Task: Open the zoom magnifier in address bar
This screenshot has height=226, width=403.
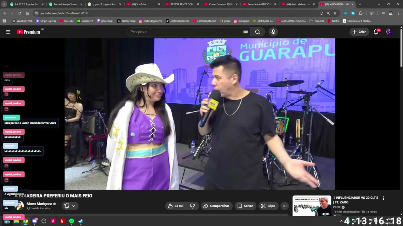Action: coord(328,13)
